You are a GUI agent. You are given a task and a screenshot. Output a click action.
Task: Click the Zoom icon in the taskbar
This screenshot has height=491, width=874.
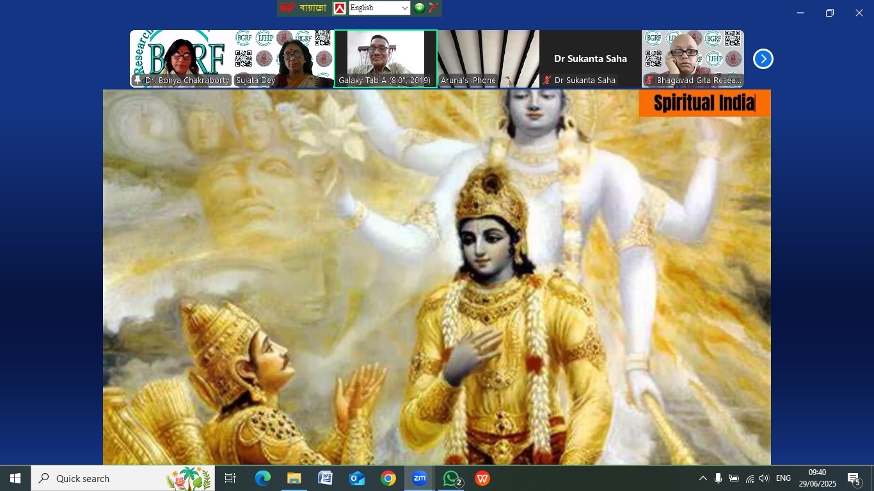click(x=420, y=478)
